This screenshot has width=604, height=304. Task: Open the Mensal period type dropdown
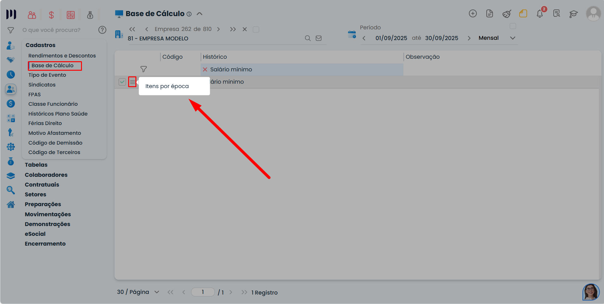pyautogui.click(x=497, y=38)
